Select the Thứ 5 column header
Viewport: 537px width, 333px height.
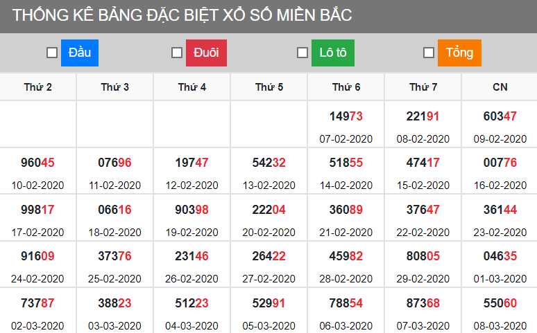coord(269,87)
